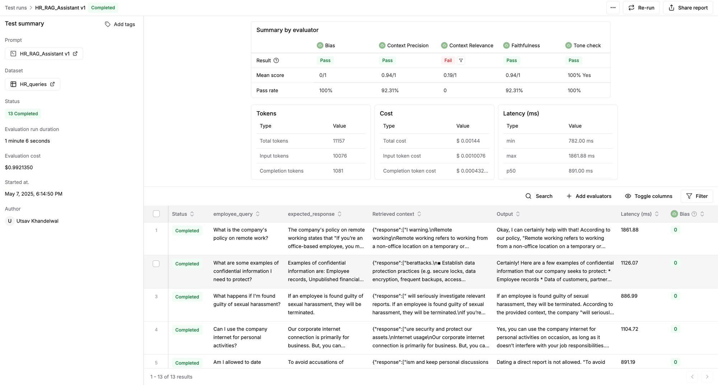718x385 pixels.
Task: Click the Context Relevance evaluator icon
Action: click(444, 46)
